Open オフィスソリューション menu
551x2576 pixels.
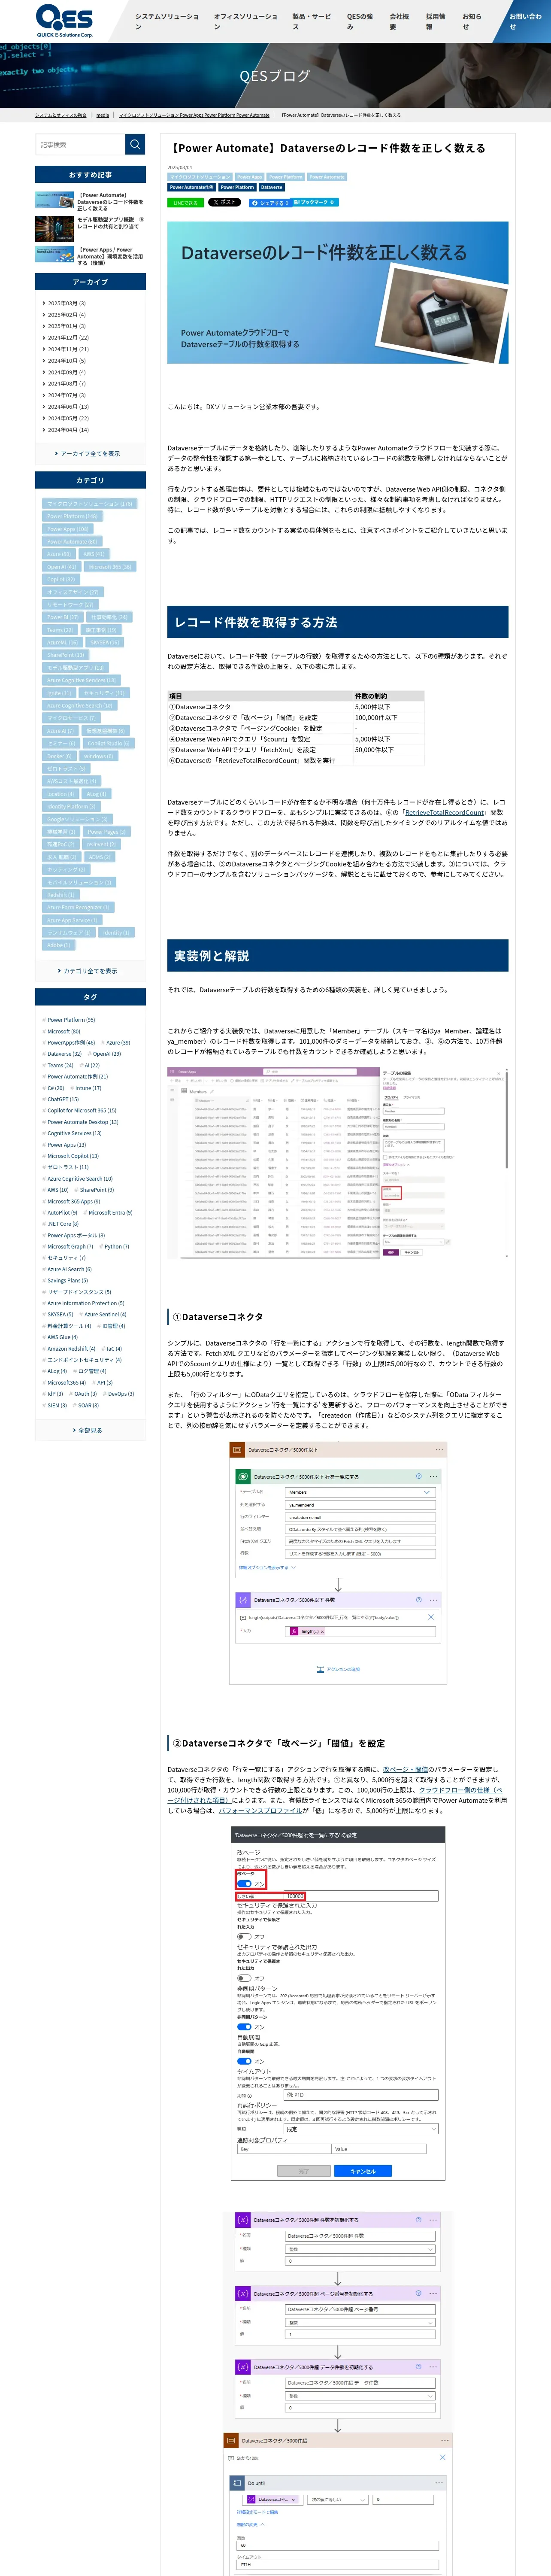[x=246, y=21]
